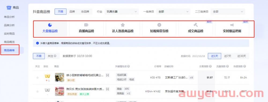Open 实时商品 in the sidebar
This screenshot has height=102, width=268.
pos(9,33)
